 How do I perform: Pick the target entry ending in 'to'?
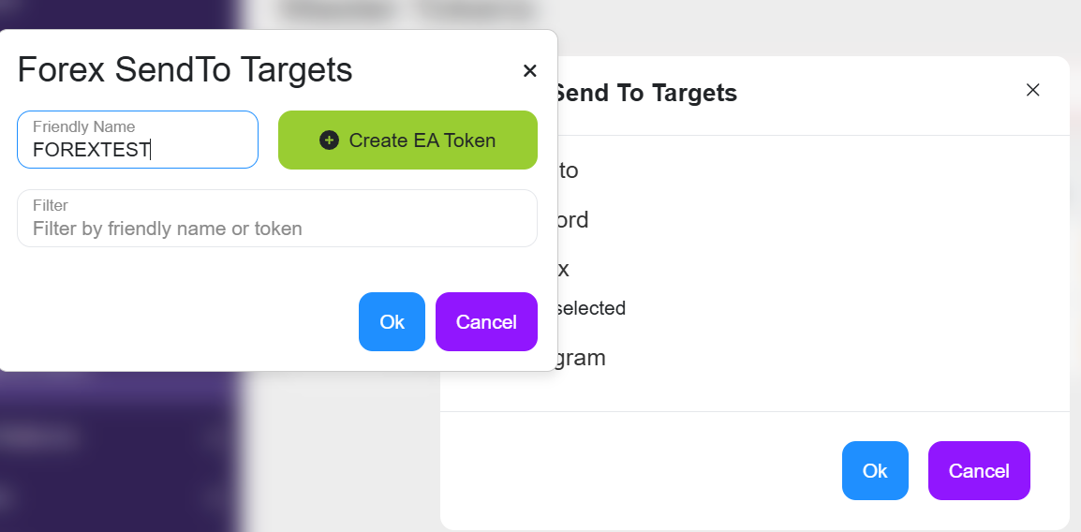569,170
